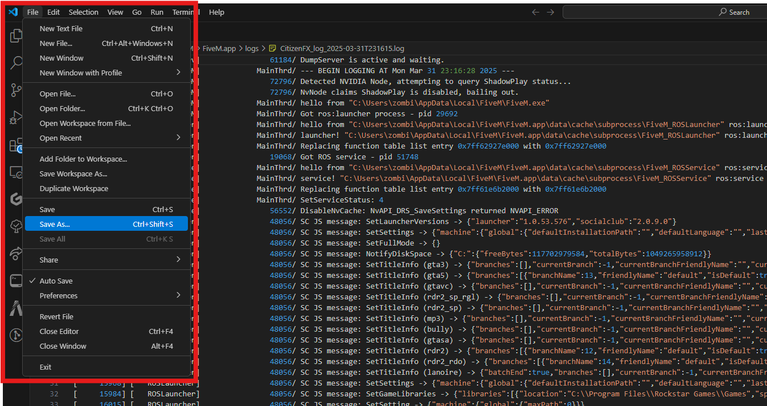Open the Search view in activity bar
The height and width of the screenshot is (406, 767).
point(16,62)
